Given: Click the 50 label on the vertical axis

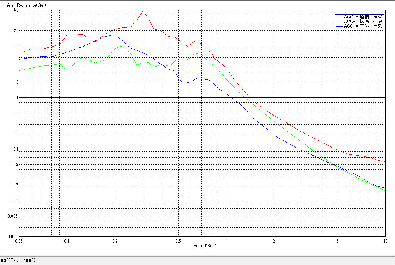Looking at the screenshot, I should (x=16, y=10).
